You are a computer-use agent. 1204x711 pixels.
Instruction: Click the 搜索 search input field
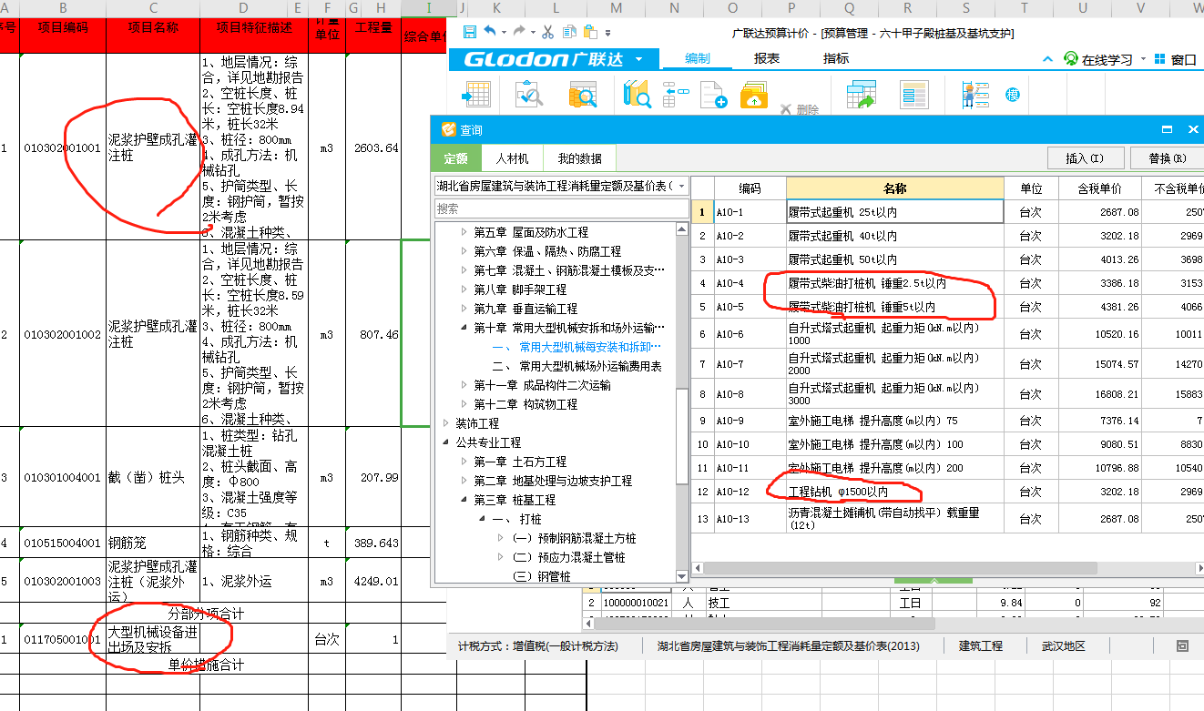coord(561,208)
